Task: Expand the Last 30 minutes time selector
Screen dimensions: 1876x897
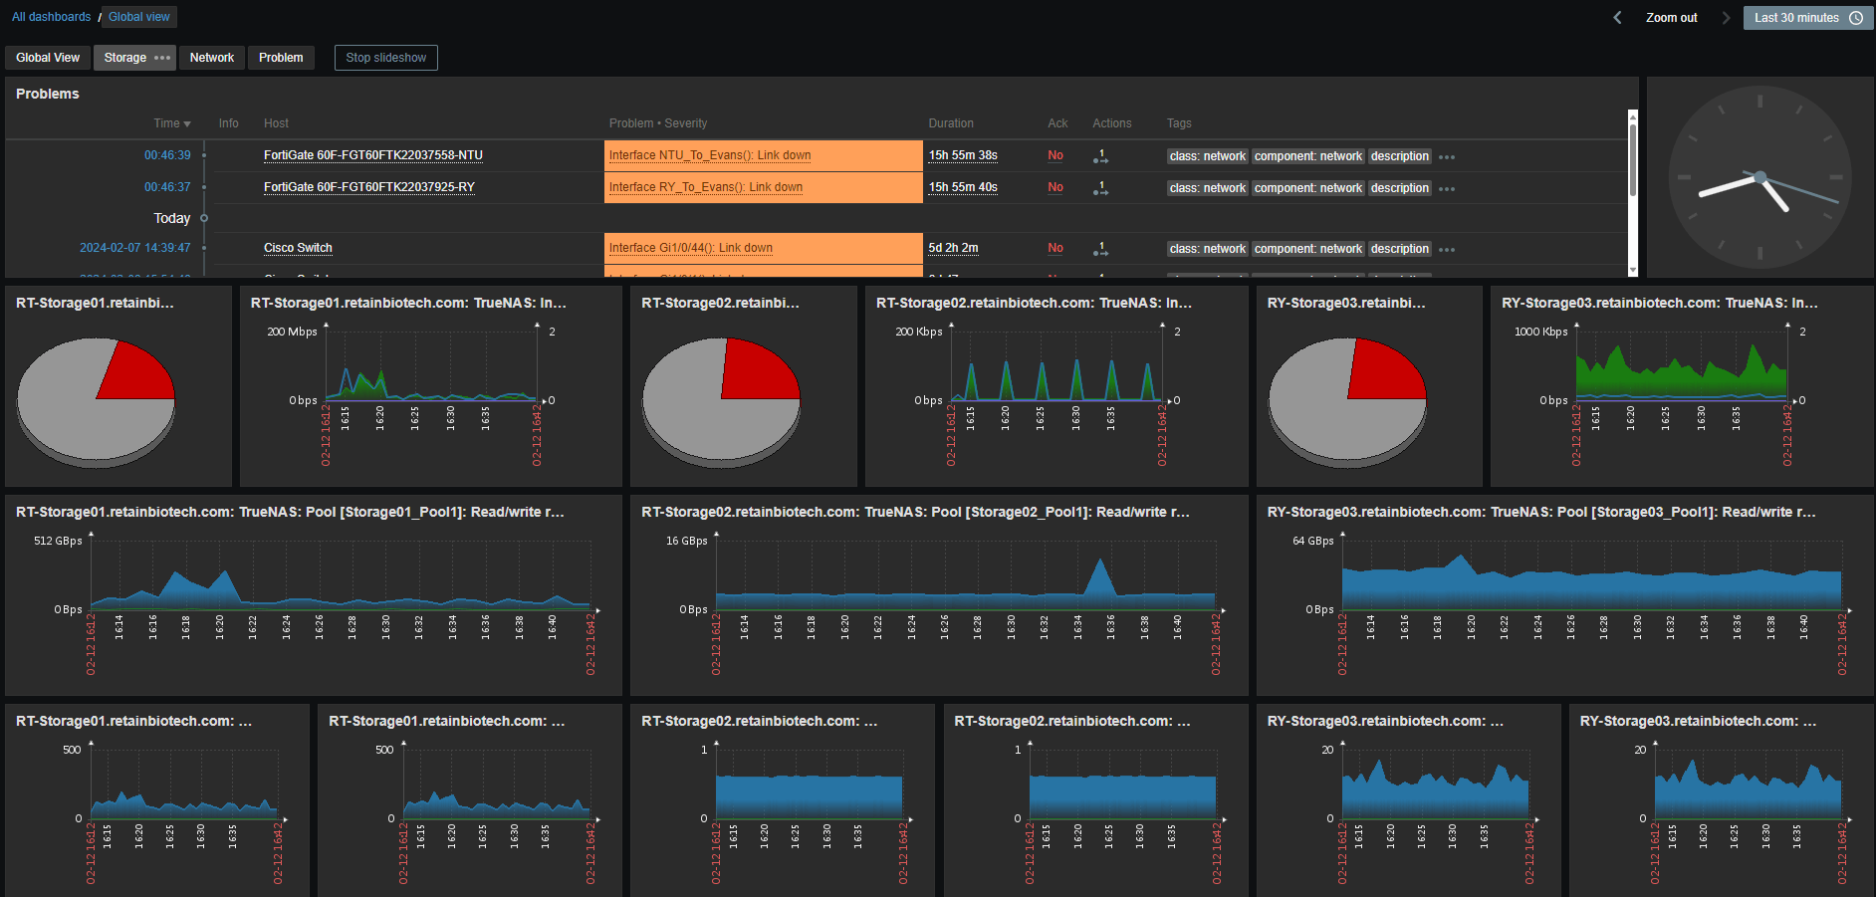Action: (1807, 18)
